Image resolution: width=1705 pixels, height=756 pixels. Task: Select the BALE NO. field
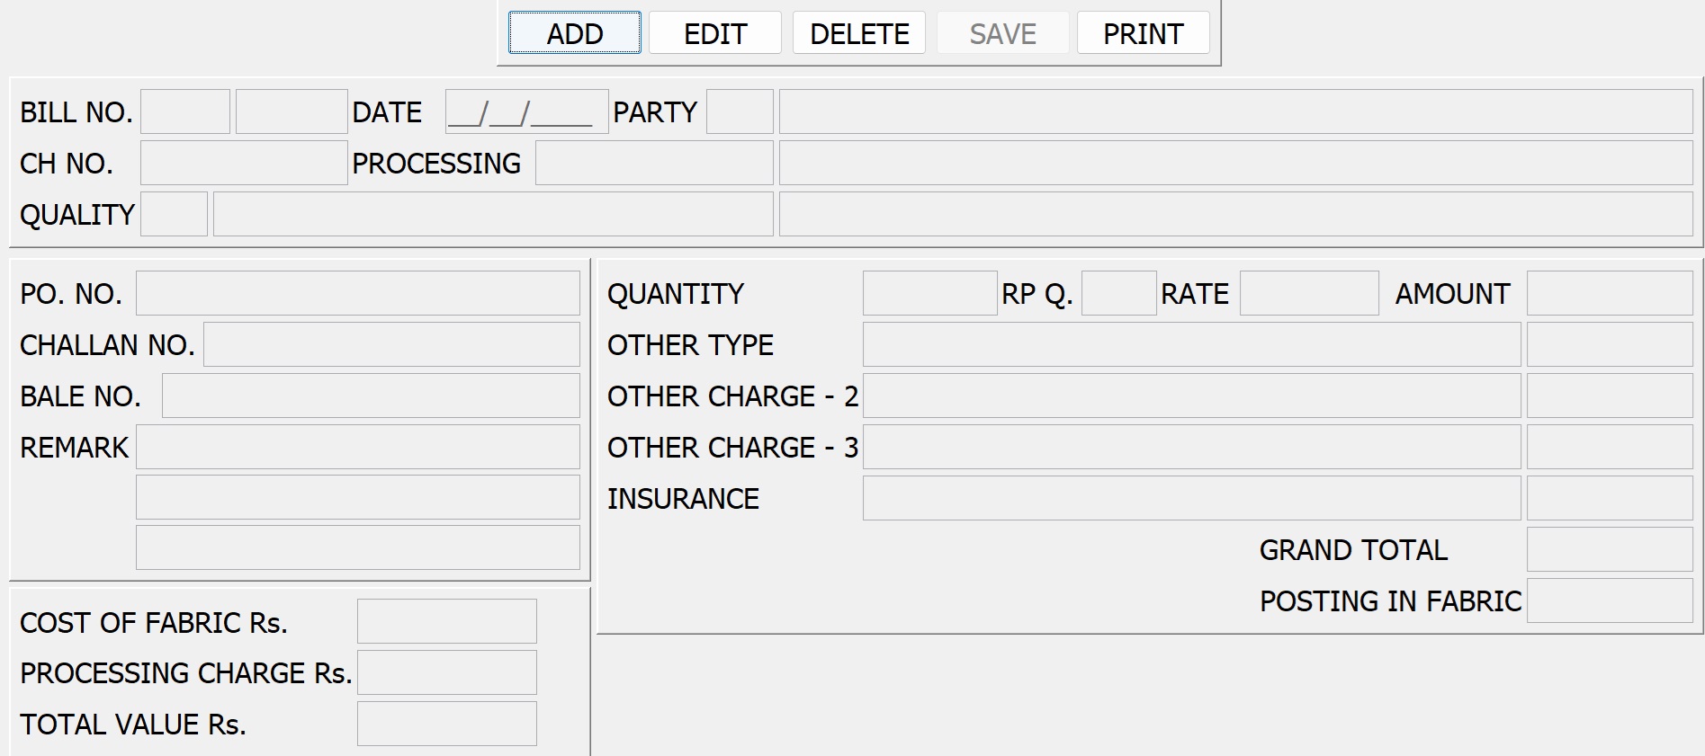pos(371,396)
